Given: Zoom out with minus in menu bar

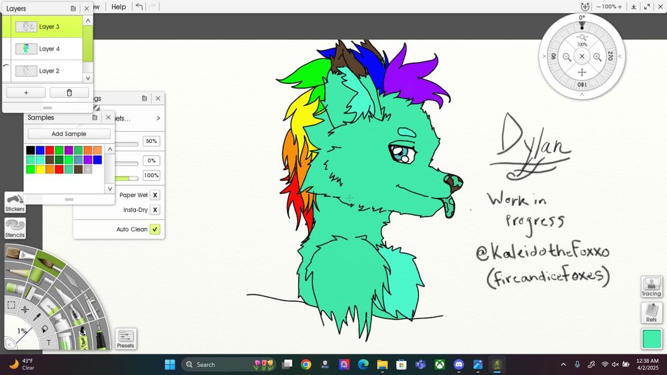Looking at the screenshot, I should click(x=598, y=7).
